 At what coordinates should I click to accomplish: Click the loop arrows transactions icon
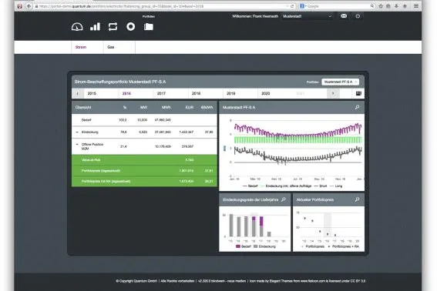pos(113,27)
